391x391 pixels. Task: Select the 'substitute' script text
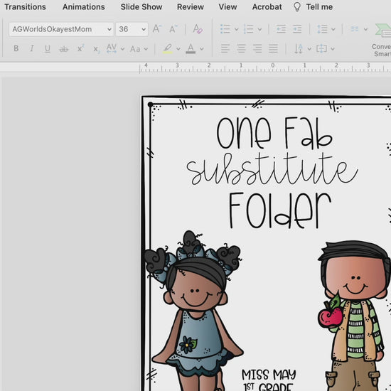(x=272, y=168)
